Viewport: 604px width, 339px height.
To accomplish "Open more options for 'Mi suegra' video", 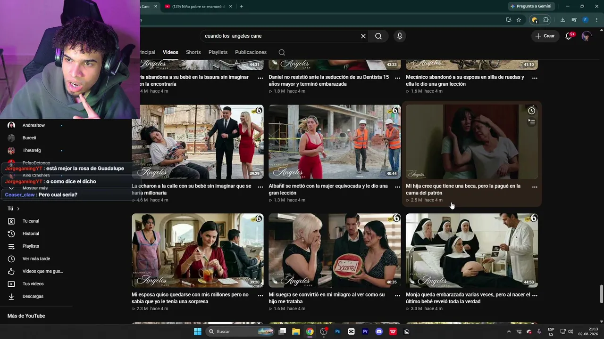I will coord(397,295).
